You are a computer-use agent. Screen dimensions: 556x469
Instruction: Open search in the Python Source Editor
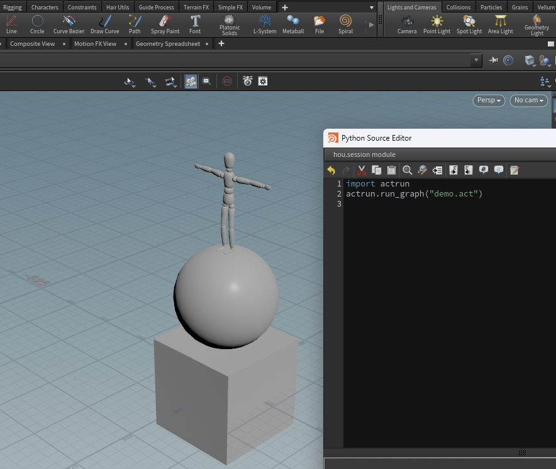[406, 170]
